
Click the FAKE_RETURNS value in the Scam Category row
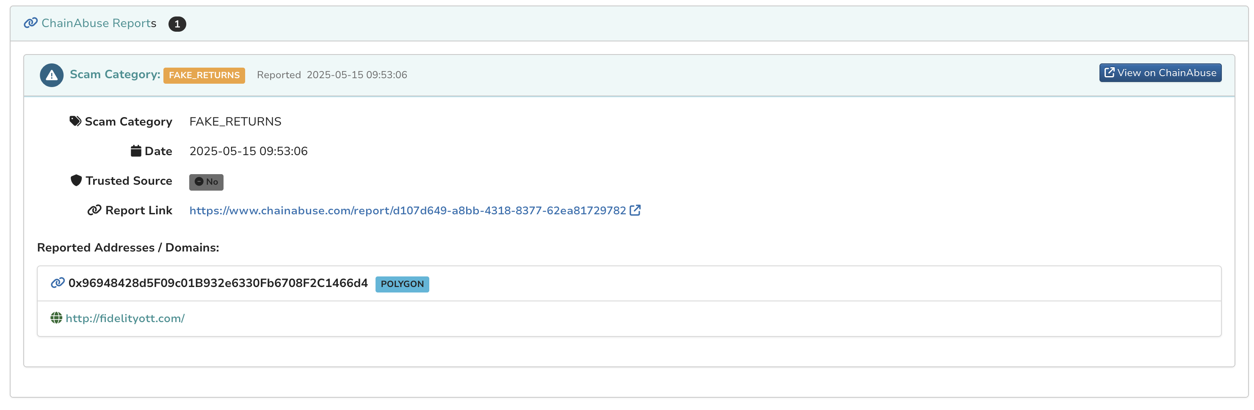(235, 121)
